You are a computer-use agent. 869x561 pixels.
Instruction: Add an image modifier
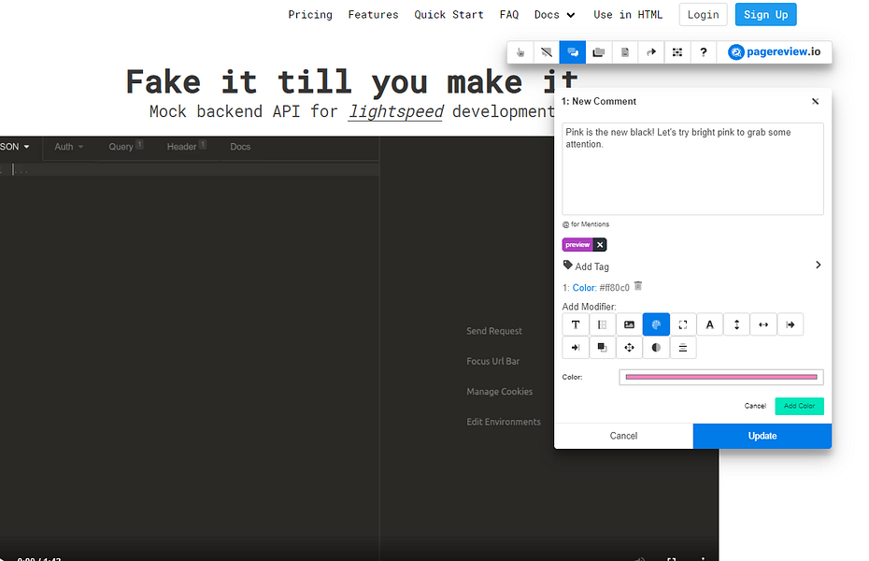tap(629, 324)
